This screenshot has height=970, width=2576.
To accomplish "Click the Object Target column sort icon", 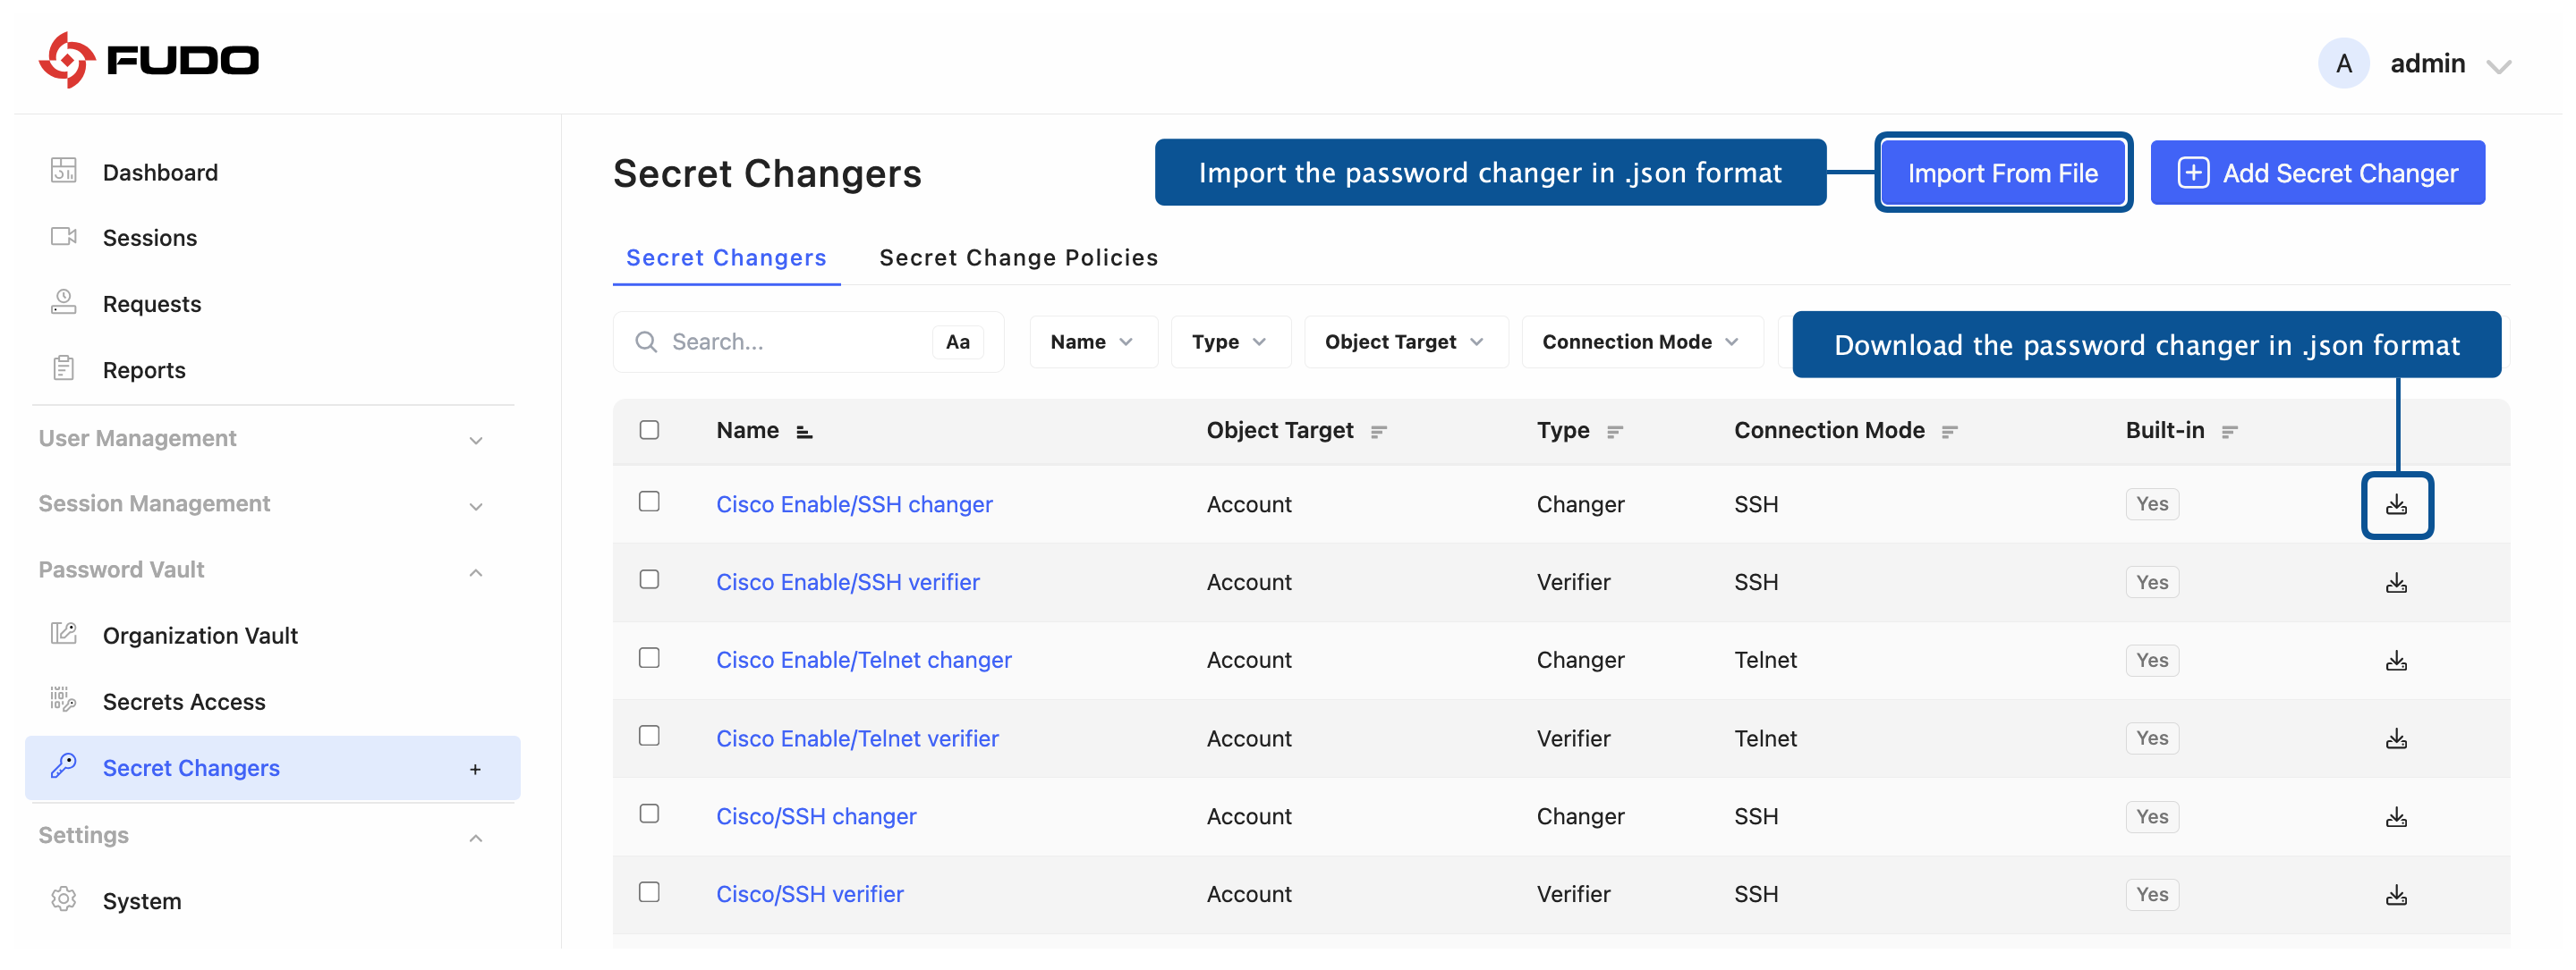I will pyautogui.click(x=1379, y=432).
